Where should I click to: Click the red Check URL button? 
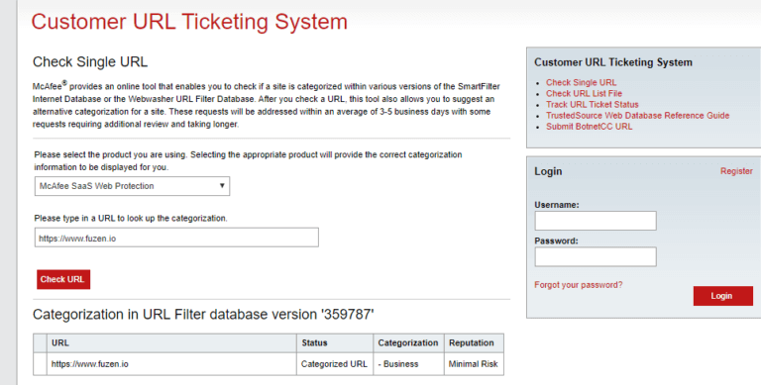pos(63,279)
